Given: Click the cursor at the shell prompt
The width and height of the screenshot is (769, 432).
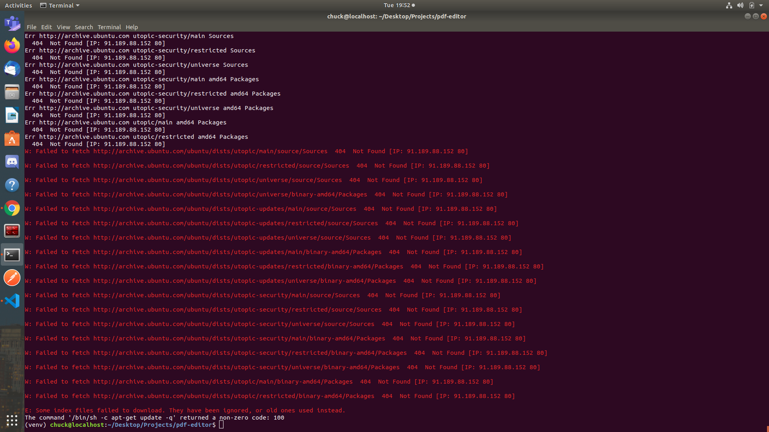Looking at the screenshot, I should click(221, 425).
